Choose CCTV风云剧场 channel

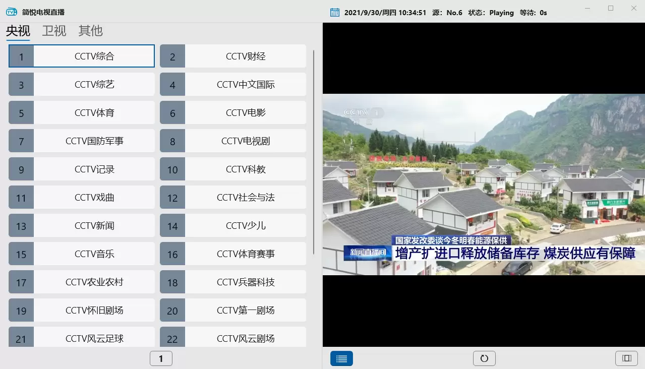coord(233,337)
